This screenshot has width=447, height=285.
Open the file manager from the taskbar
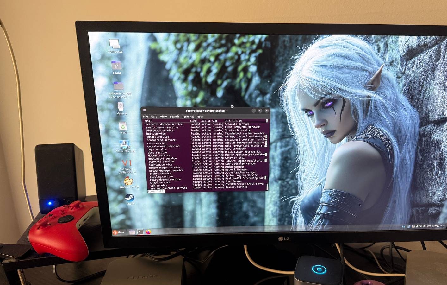pyautogui.click(x=132, y=232)
